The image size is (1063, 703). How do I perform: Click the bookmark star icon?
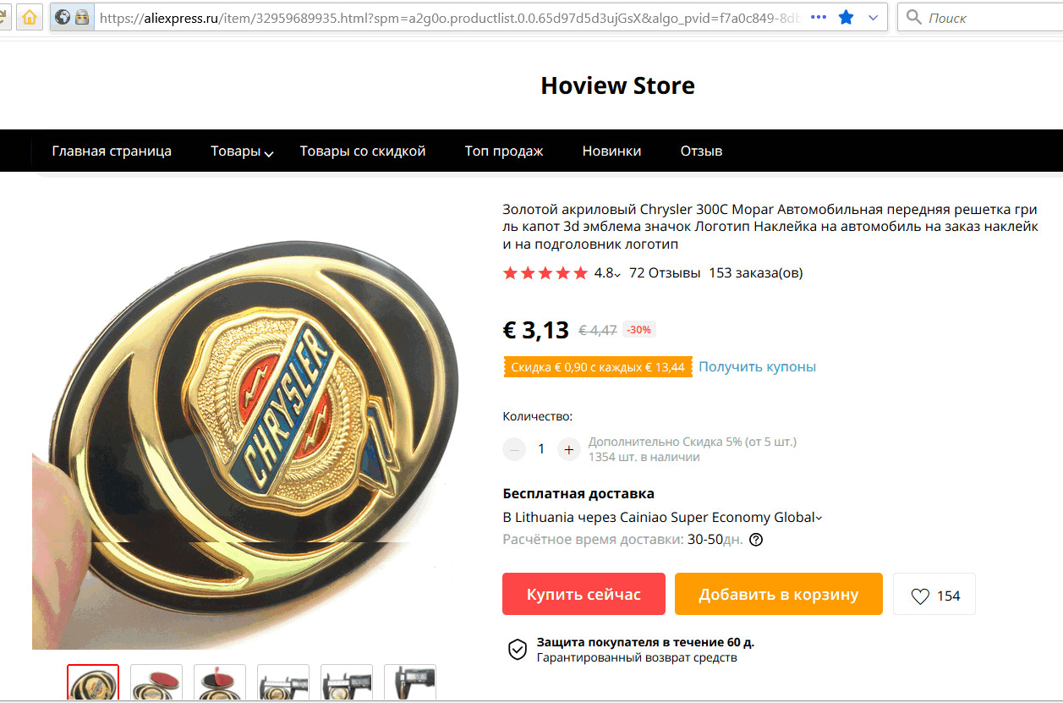[846, 17]
